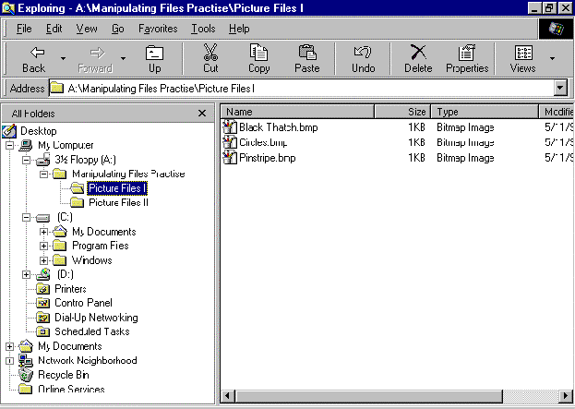Screen dimensions: 575x409
Task: Open the Address bar dropdown
Action: coord(559,88)
